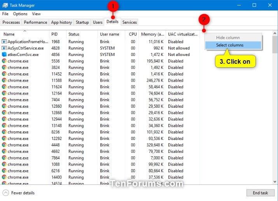Viewport: 278px width, 201px height.
Task: Sort by the CPU column header
Action: click(x=132, y=34)
